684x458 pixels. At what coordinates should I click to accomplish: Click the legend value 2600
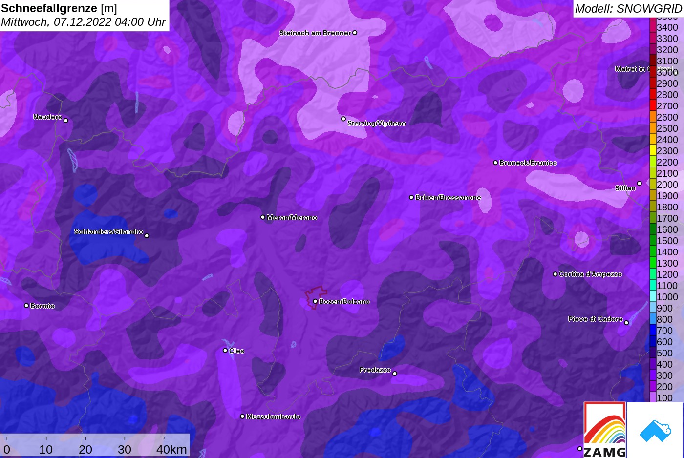click(667, 117)
